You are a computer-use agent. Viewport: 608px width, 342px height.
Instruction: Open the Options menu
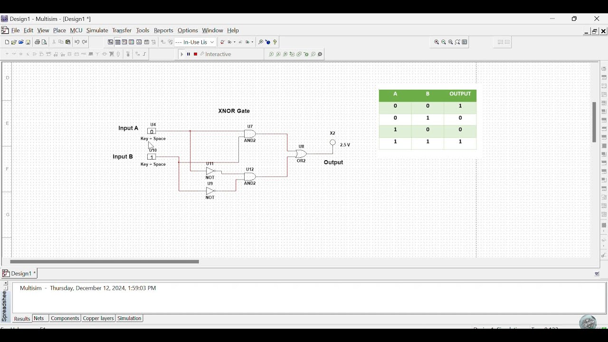188,31
